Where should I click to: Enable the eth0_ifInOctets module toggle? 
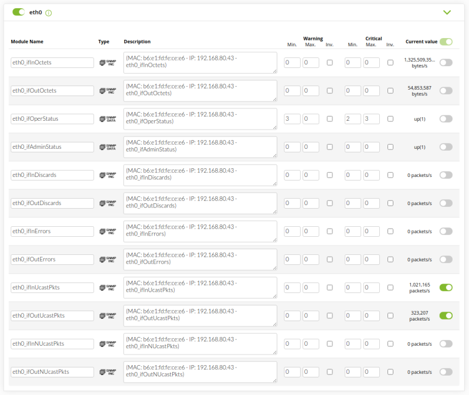click(x=446, y=63)
